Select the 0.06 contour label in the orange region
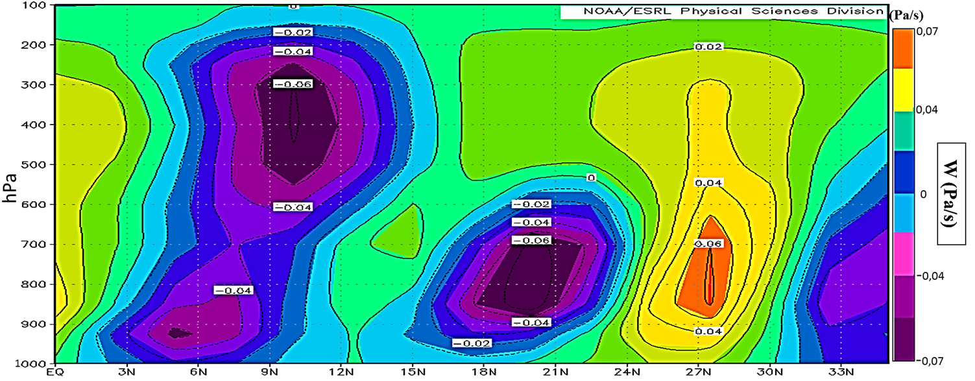 click(x=708, y=243)
